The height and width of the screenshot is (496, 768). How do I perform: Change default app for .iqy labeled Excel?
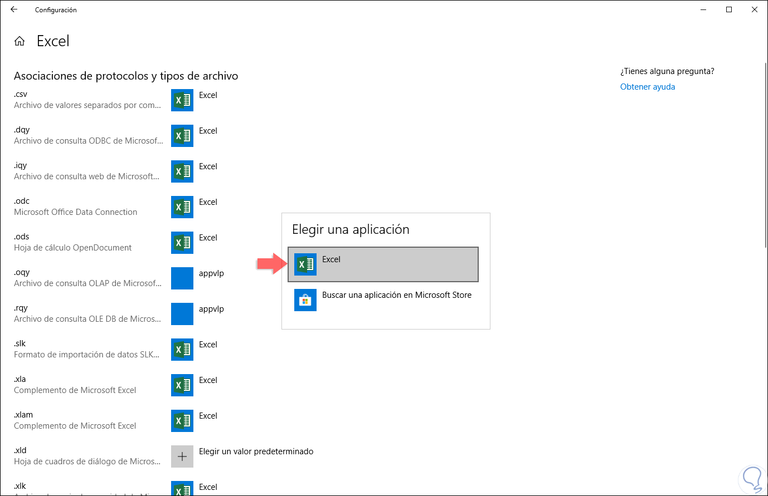pos(208,166)
